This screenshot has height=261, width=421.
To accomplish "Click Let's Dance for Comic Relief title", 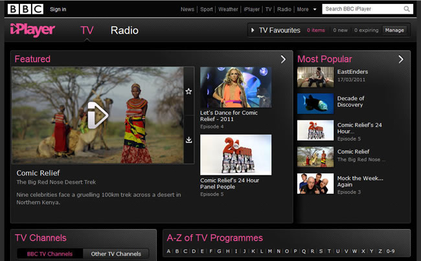I will pos(229,116).
